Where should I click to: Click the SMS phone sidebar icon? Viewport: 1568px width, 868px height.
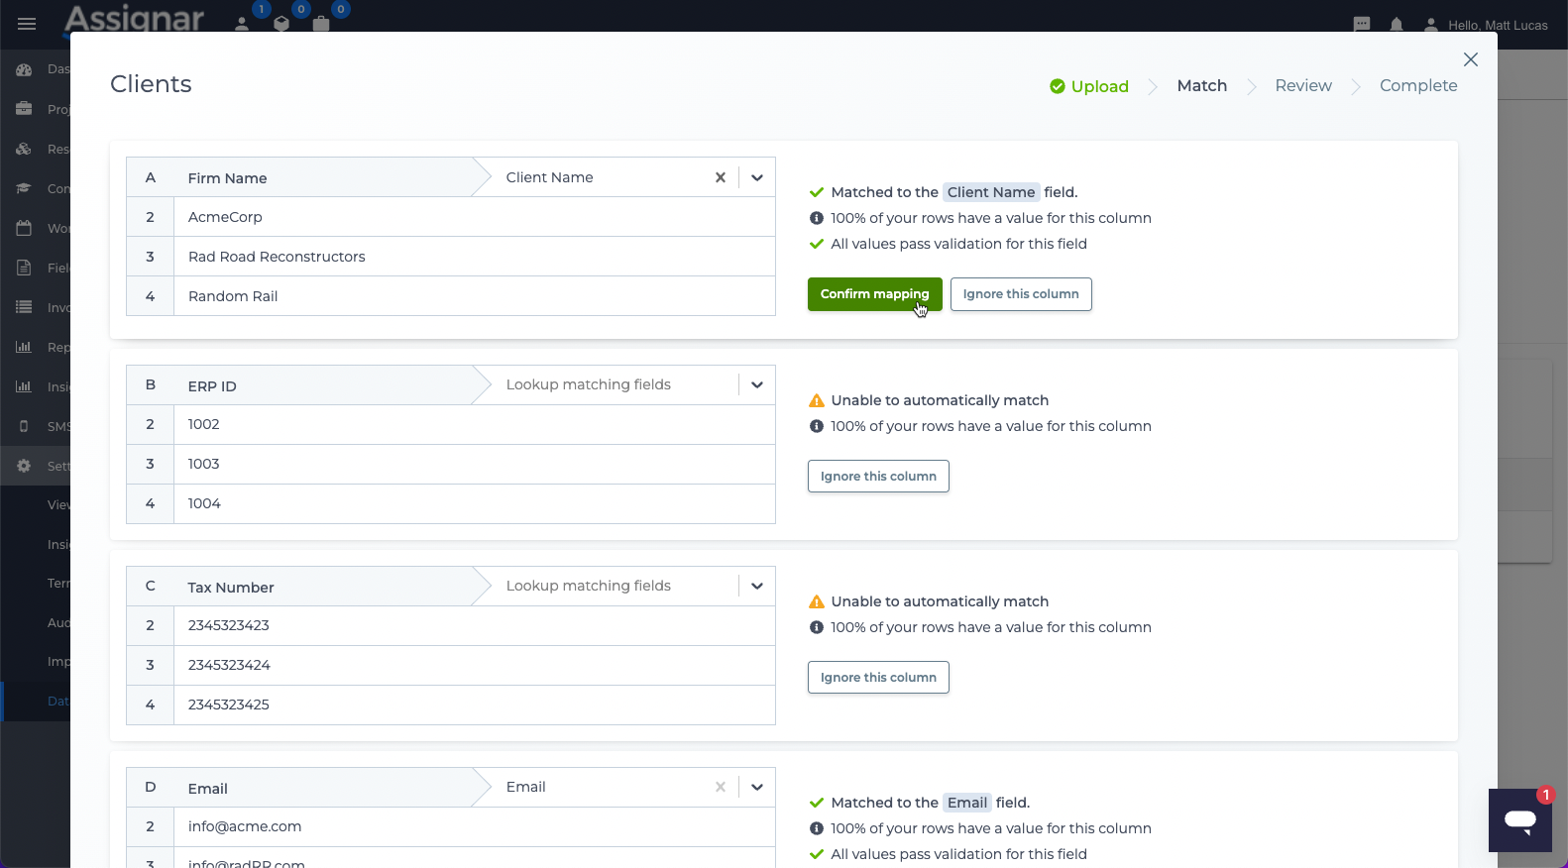point(24,426)
